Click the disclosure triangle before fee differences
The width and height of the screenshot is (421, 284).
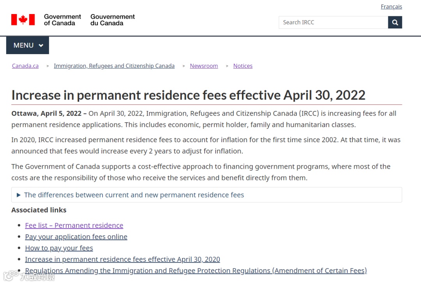point(19,195)
